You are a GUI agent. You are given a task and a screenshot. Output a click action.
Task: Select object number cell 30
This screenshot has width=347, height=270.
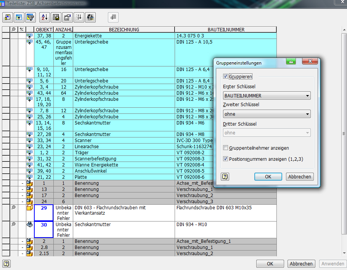click(x=44, y=230)
